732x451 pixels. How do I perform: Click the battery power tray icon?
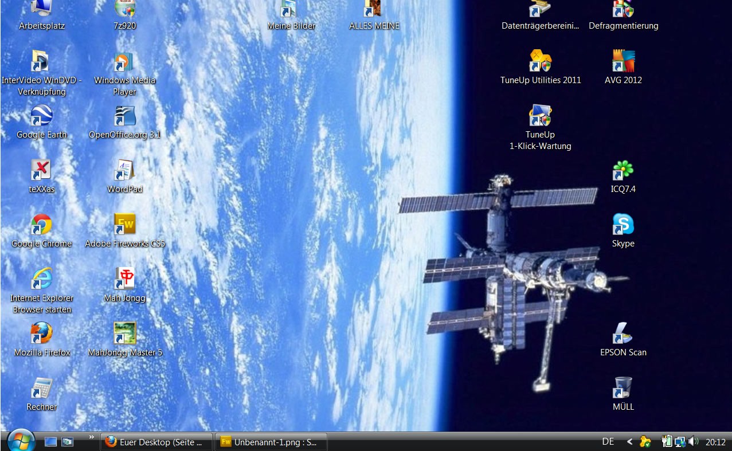tap(667, 442)
